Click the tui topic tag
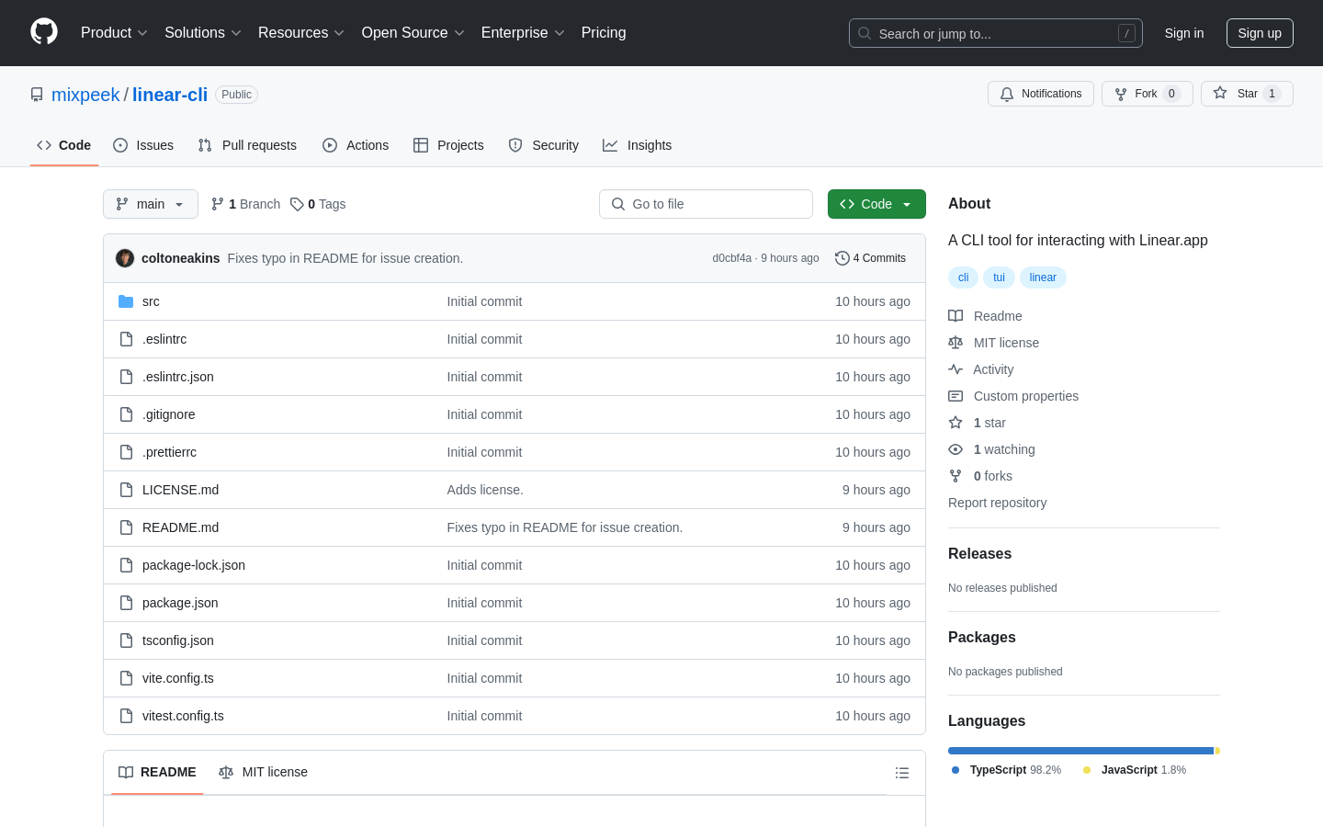This screenshot has height=827, width=1323. tap(999, 278)
